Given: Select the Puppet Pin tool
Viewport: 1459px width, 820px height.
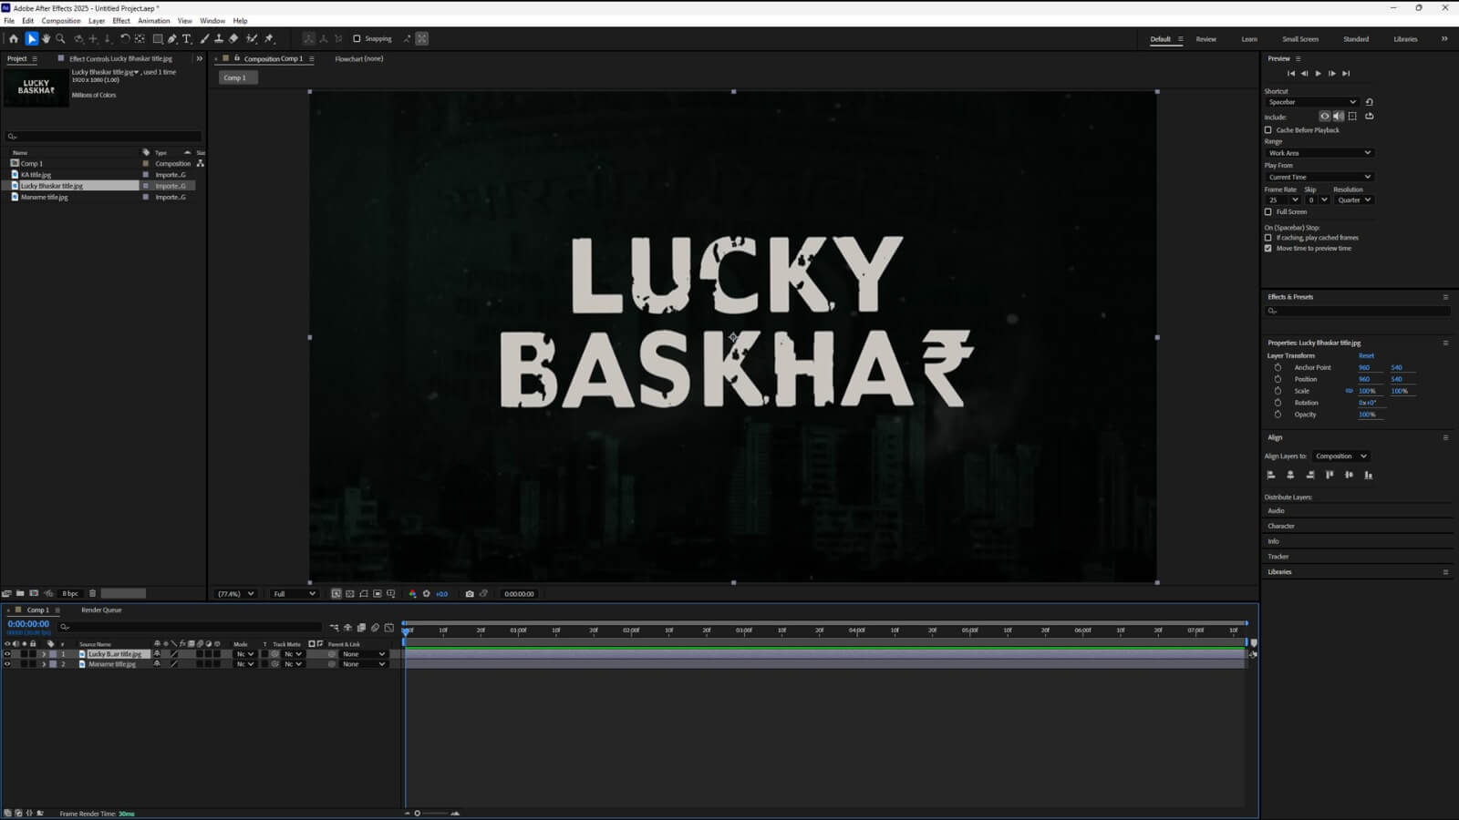Looking at the screenshot, I should click(269, 39).
